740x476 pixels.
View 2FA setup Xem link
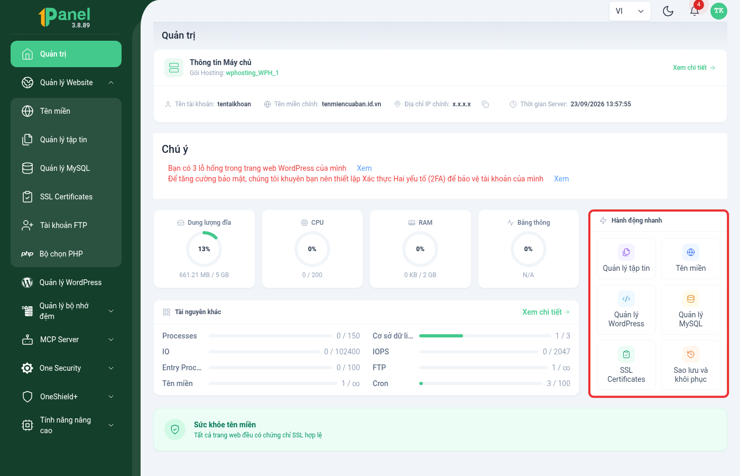click(x=561, y=179)
